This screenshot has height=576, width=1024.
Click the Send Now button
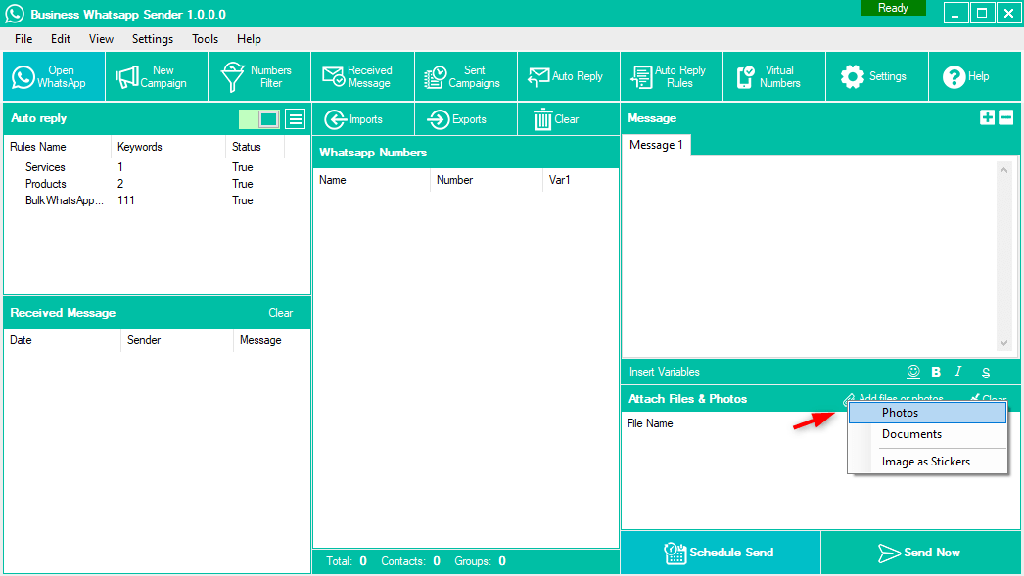tap(920, 553)
